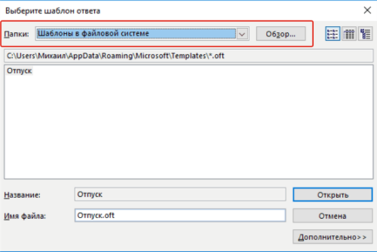Close the Выберите шаблон ответа dialog

(367, 10)
